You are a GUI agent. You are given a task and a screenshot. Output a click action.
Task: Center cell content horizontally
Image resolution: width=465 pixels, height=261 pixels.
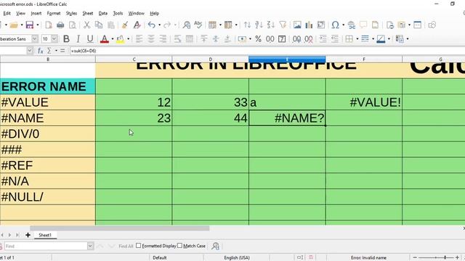click(151, 39)
